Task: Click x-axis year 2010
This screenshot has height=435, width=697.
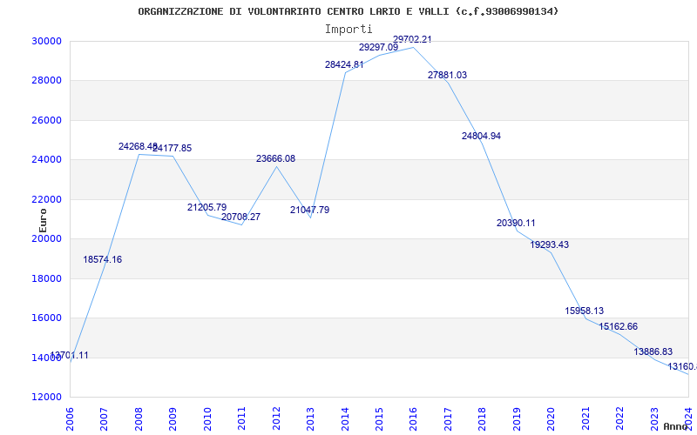Action: pyautogui.click(x=207, y=418)
